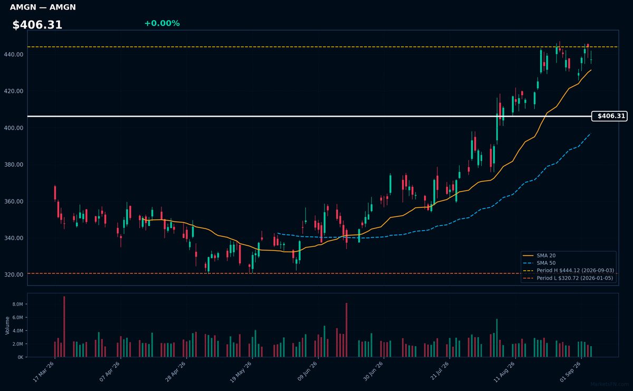This screenshot has width=633, height=391.
Task: Click the 4.0M volume axis label
Action: [x=18, y=331]
